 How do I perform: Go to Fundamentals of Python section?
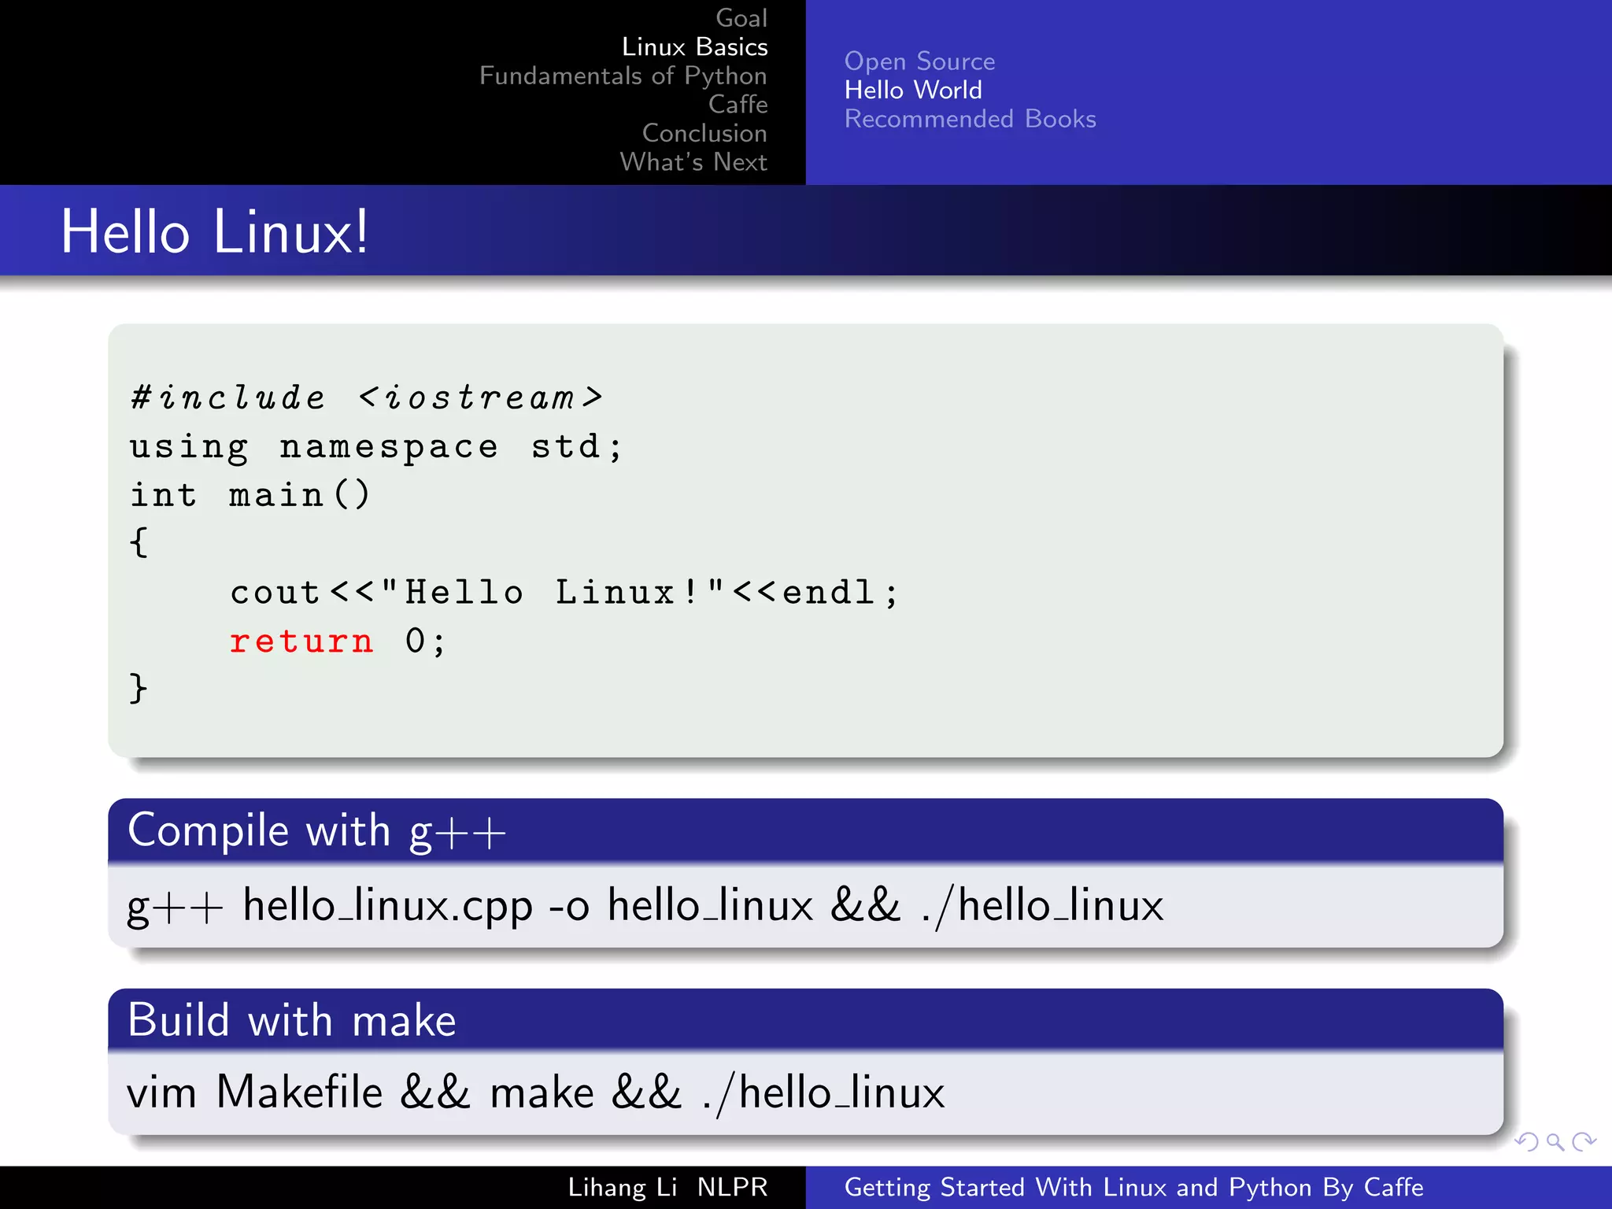(623, 76)
